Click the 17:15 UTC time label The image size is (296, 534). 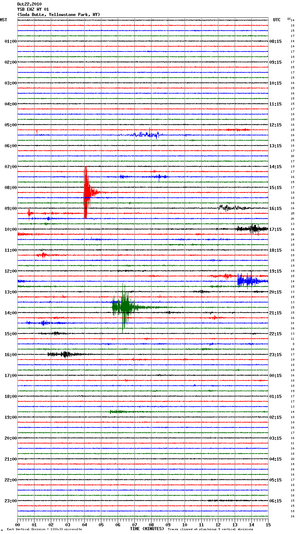275,229
